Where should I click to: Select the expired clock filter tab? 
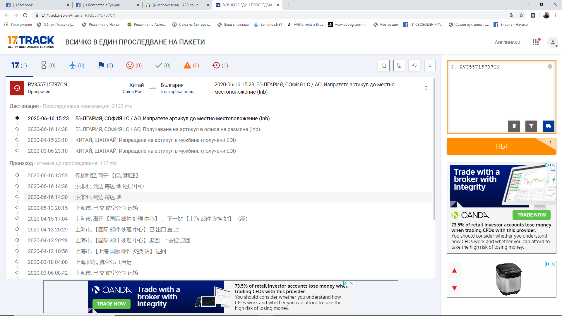[220, 66]
